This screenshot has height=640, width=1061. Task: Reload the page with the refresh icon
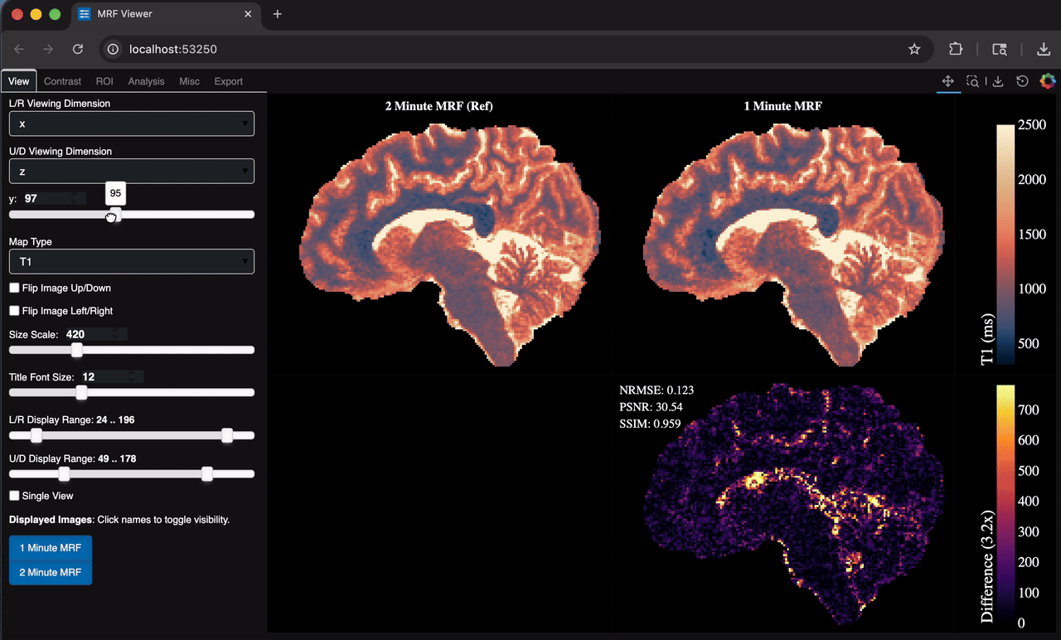pyautogui.click(x=78, y=49)
